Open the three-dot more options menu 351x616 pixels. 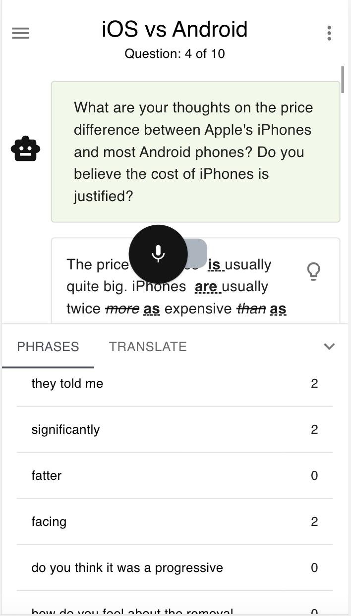(x=329, y=33)
